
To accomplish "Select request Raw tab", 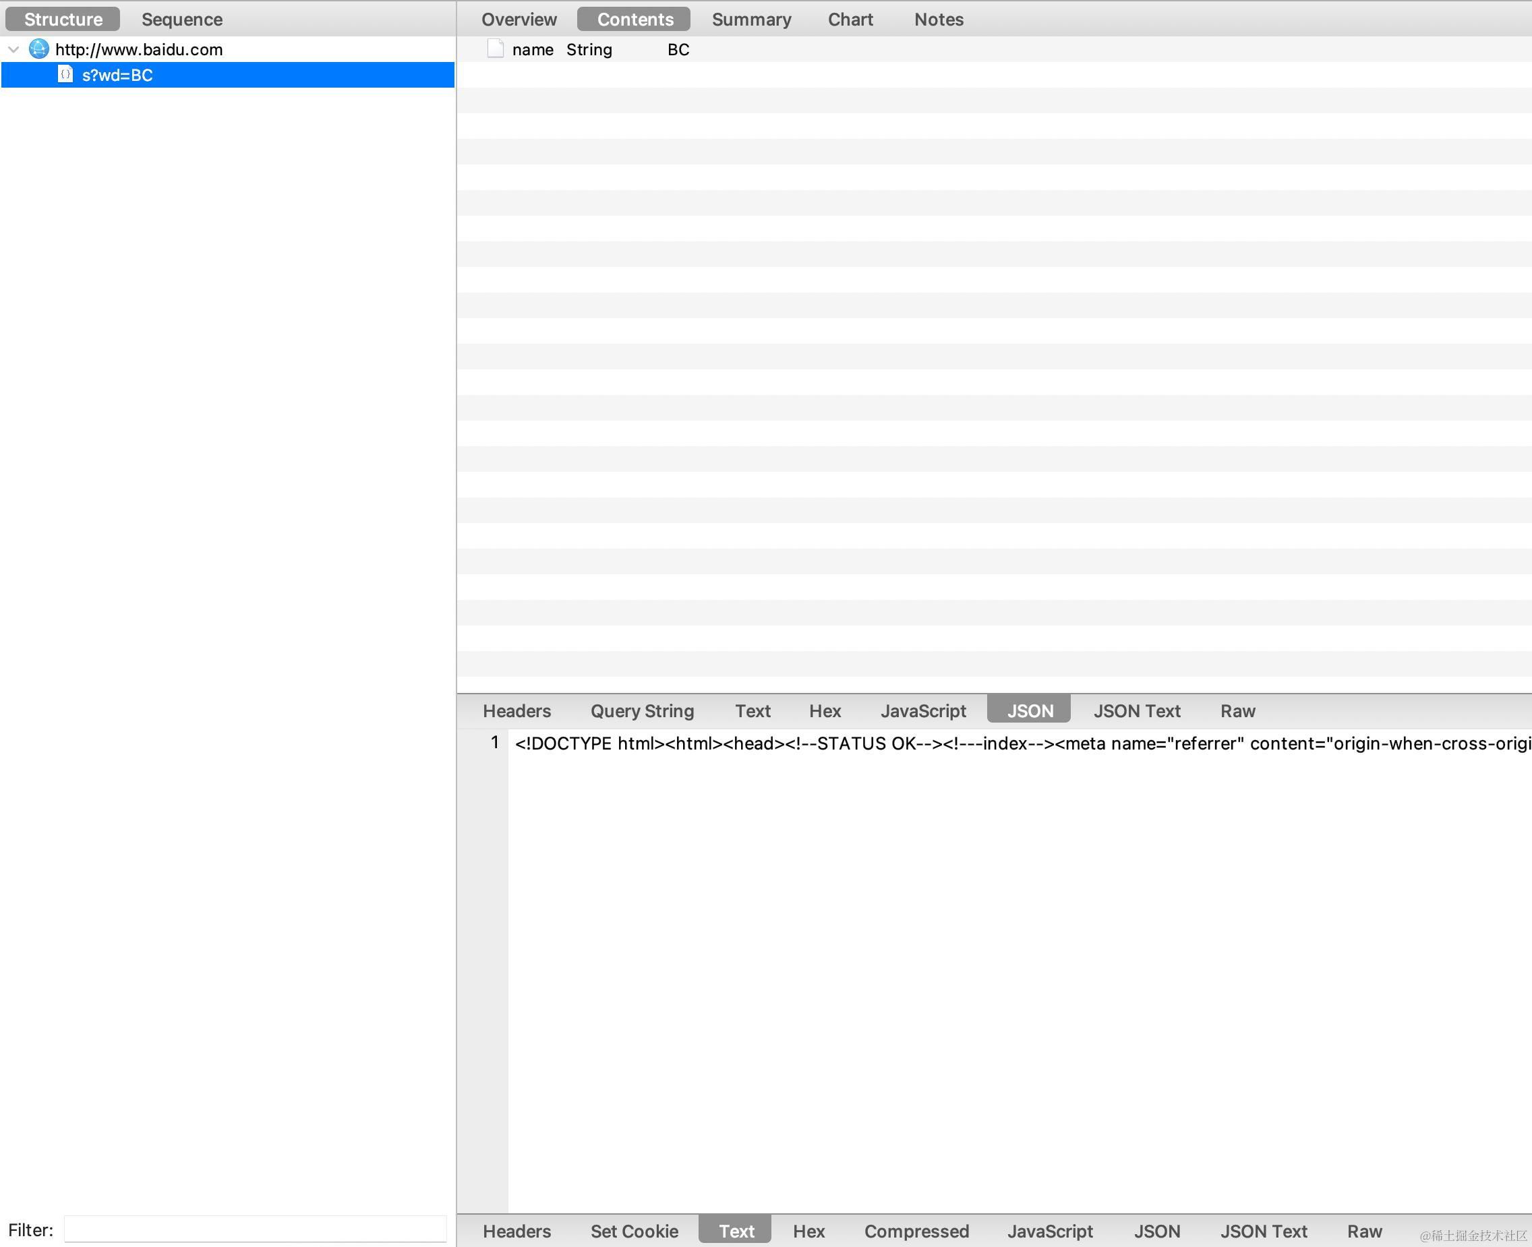I will [1237, 711].
